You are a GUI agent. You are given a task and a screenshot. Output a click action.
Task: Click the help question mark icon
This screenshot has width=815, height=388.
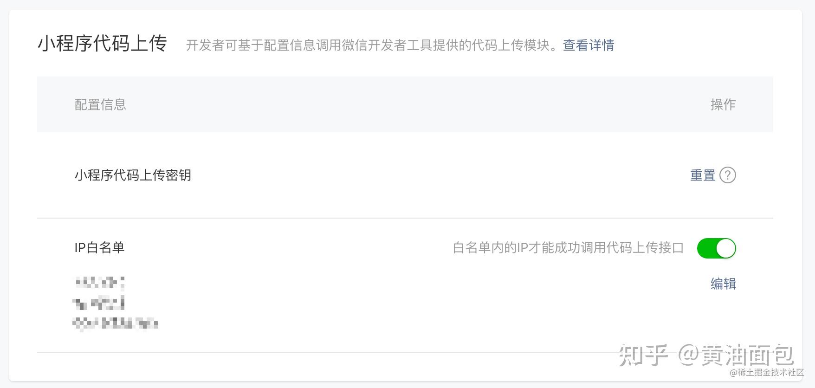coord(727,175)
